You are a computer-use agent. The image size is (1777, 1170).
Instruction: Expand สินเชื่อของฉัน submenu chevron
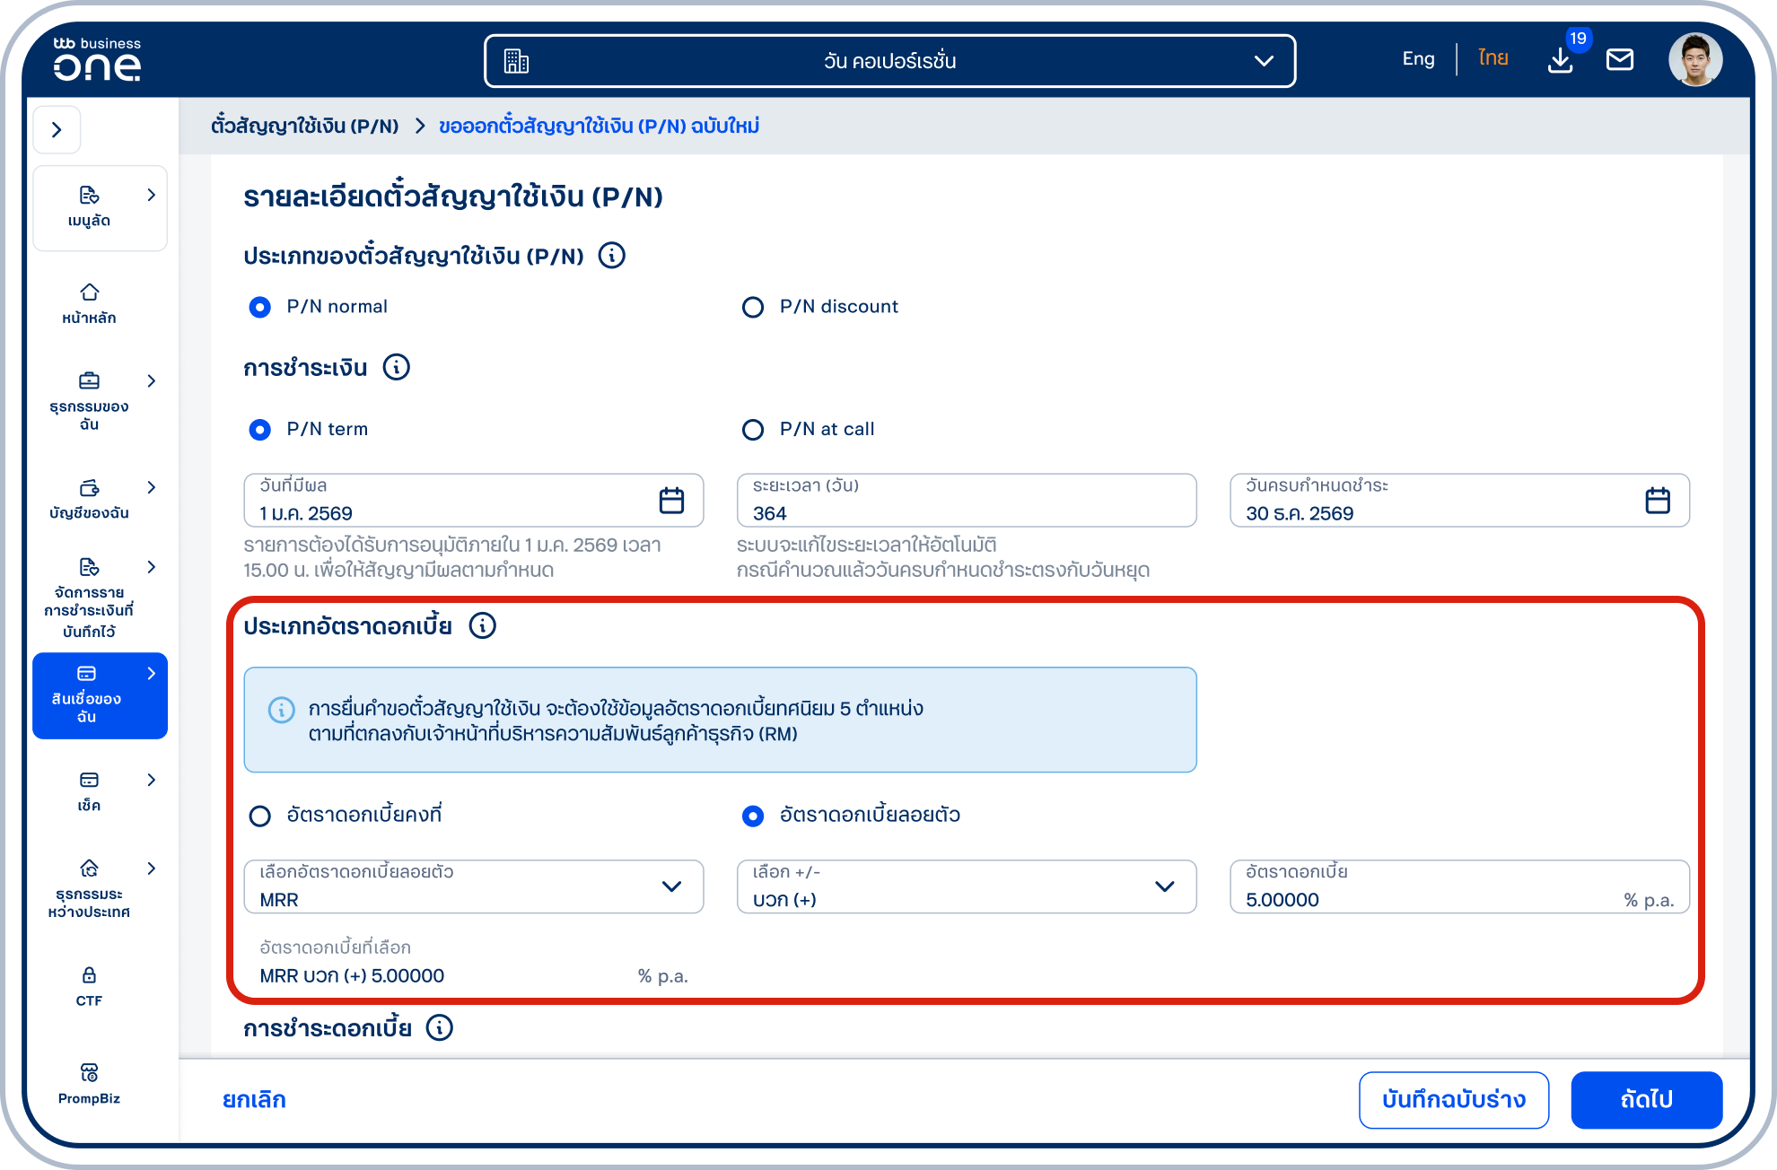point(151,674)
